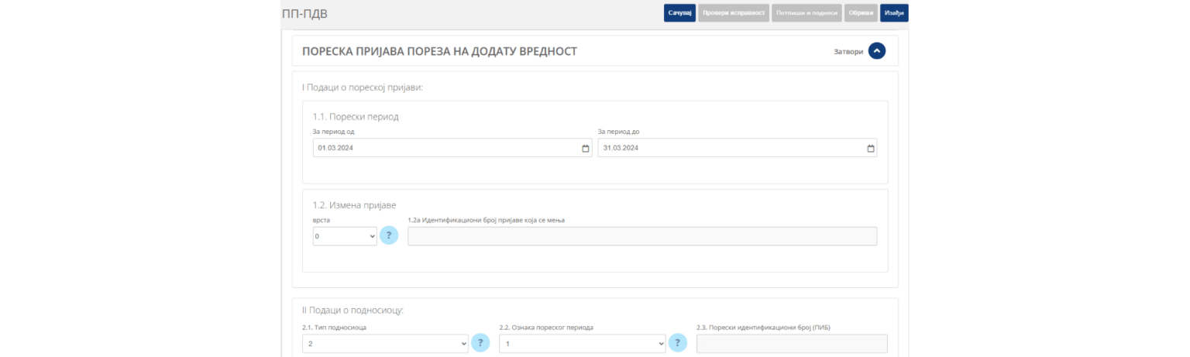Click the 'Сачувај' save button
This screenshot has height=357, width=1190.
click(x=679, y=13)
